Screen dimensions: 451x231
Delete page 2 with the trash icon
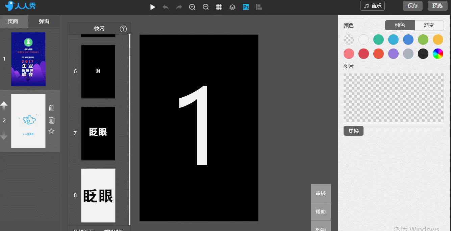tap(51, 108)
